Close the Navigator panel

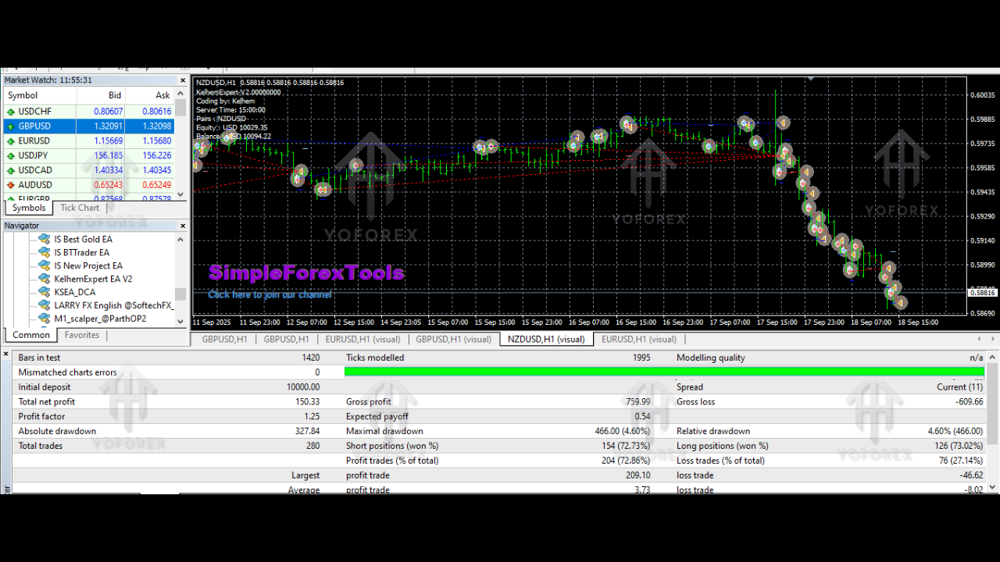[x=184, y=226]
